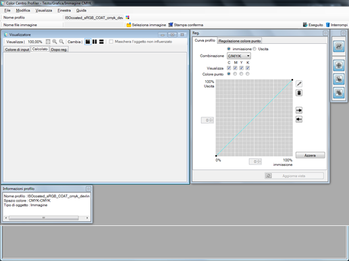Screen dimensions: 349x261
Task: Toggle Visualizza checkbox for C channel
Action: [229, 68]
